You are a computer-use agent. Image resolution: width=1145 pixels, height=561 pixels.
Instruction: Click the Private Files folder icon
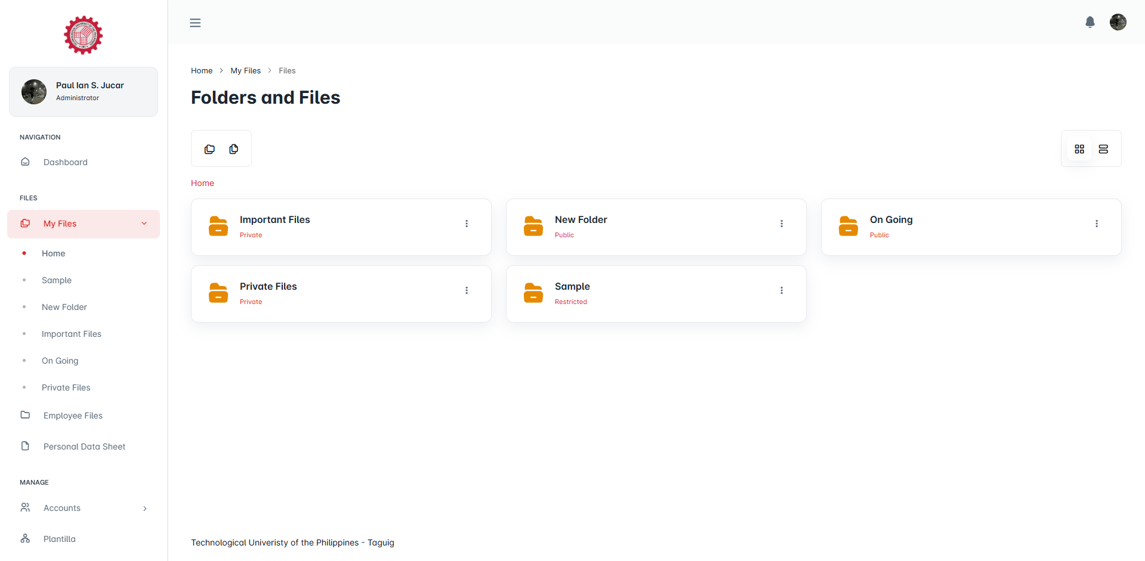click(x=218, y=293)
